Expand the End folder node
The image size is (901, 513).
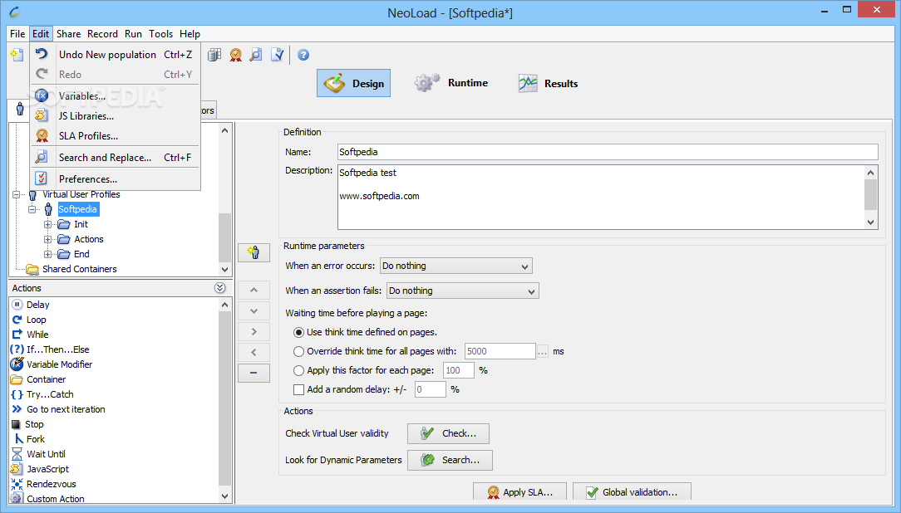click(48, 254)
